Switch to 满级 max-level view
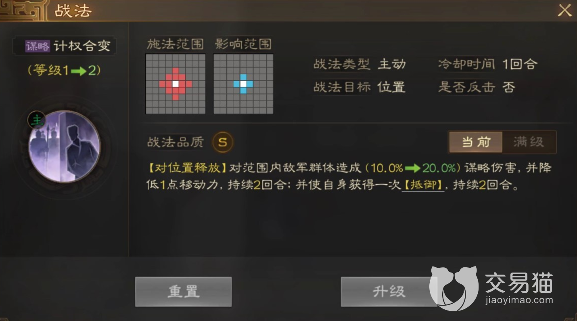Image resolution: width=577 pixels, height=321 pixels. (x=529, y=142)
